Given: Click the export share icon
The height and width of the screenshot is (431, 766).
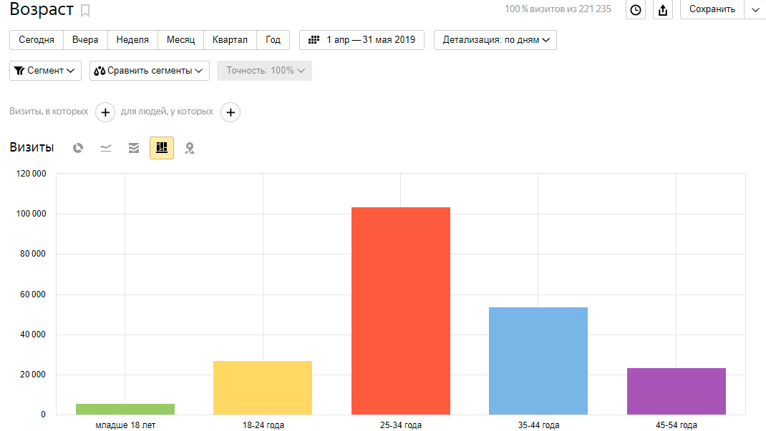Looking at the screenshot, I should (x=663, y=10).
